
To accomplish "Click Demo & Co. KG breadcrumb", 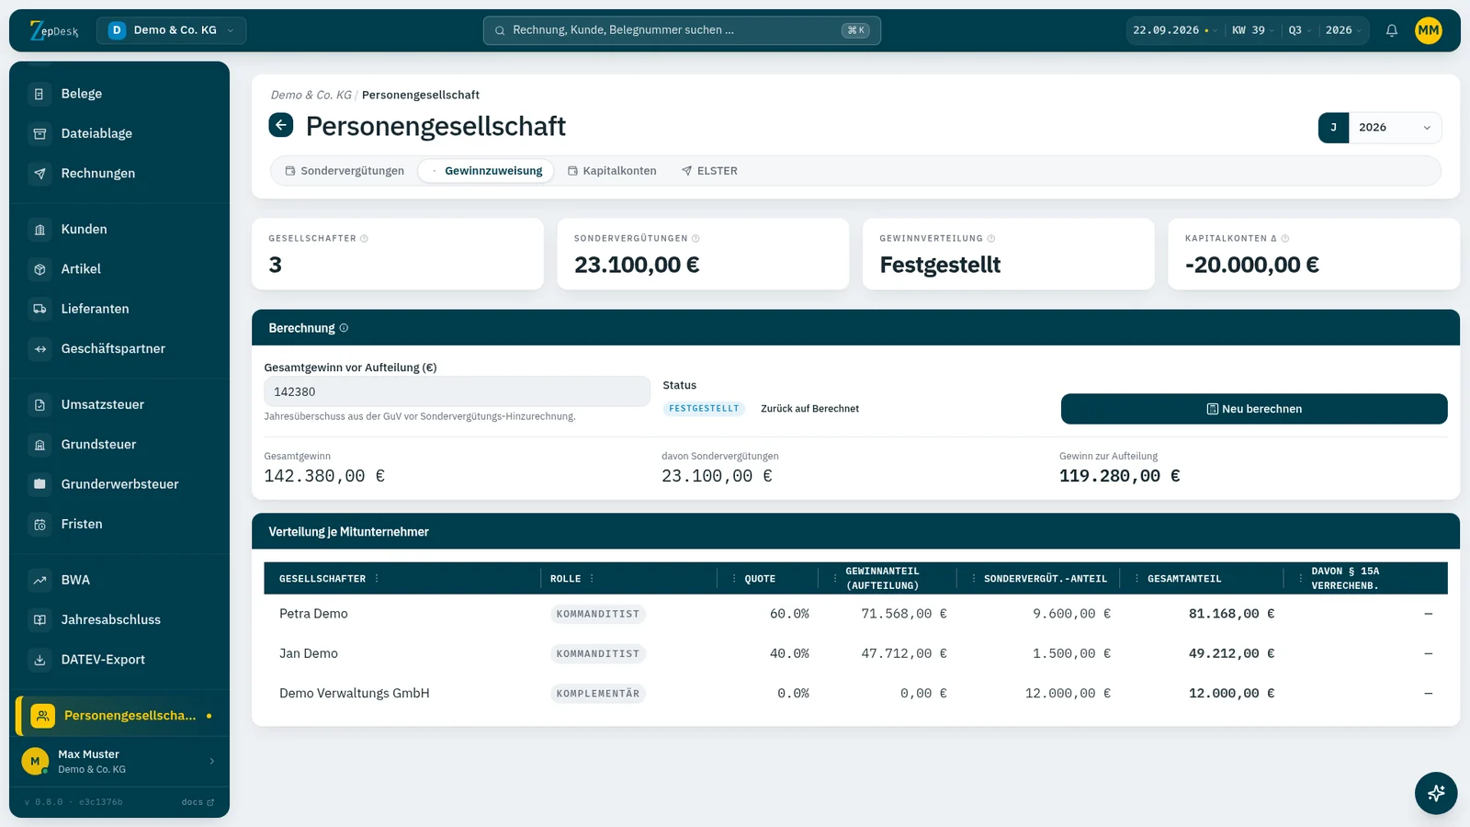I will pyautogui.click(x=311, y=95).
